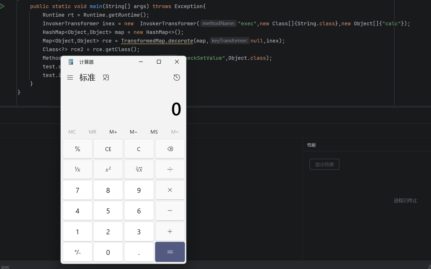Select the 性能 panel tab
The image size is (431, 269).
[x=311, y=145]
